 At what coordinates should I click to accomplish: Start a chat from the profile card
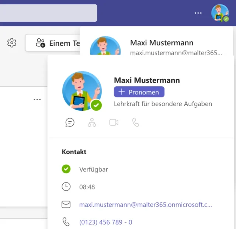pyautogui.click(x=70, y=122)
